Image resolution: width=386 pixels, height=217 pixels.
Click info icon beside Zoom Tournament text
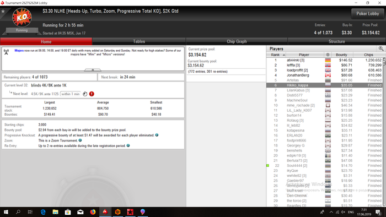click(80, 140)
